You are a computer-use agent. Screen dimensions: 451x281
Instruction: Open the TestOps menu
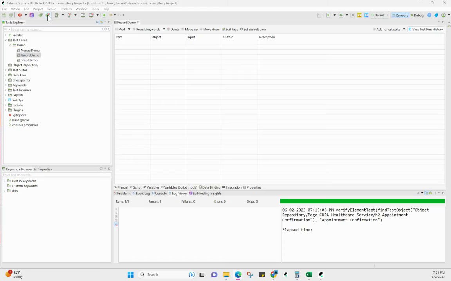(66, 9)
